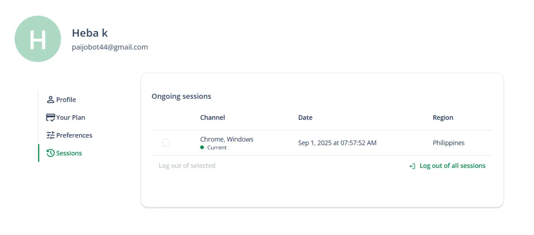Click the green Current status dot

coord(202,147)
